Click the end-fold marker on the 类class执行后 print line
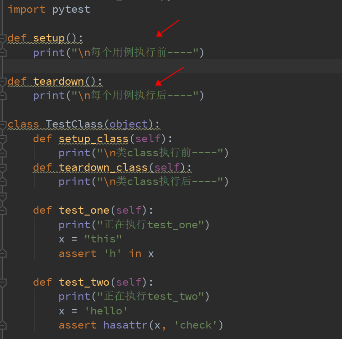Screen dimensions: 342x339 (3, 182)
